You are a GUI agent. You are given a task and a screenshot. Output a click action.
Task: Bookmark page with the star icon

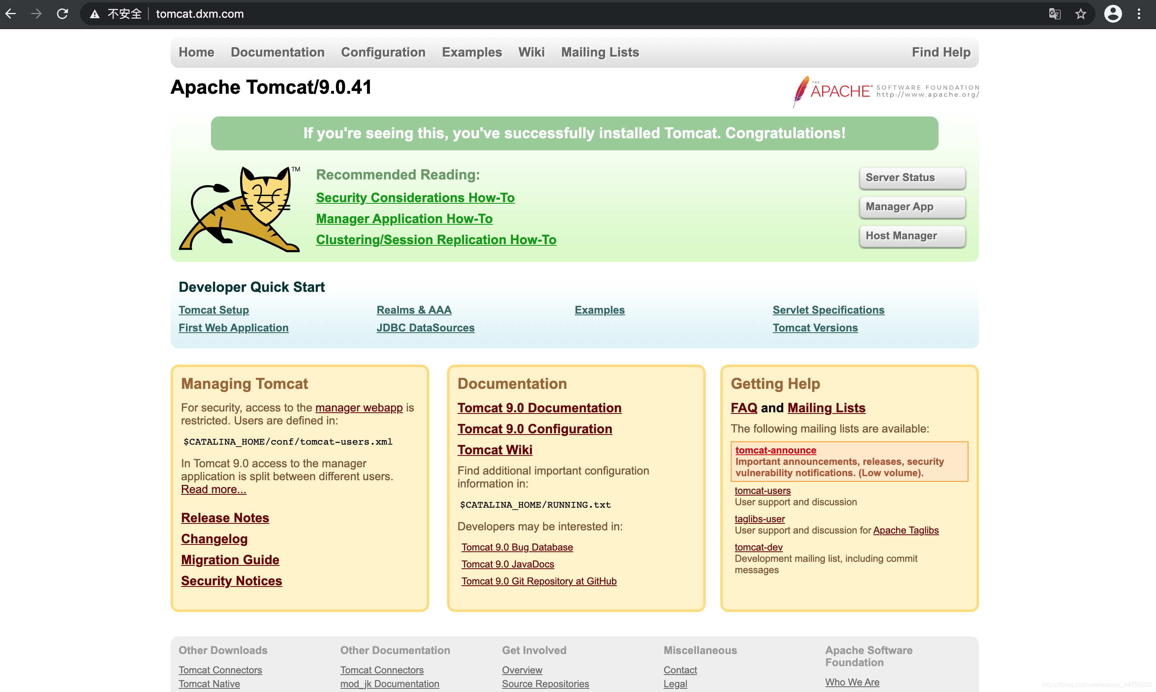click(x=1080, y=14)
